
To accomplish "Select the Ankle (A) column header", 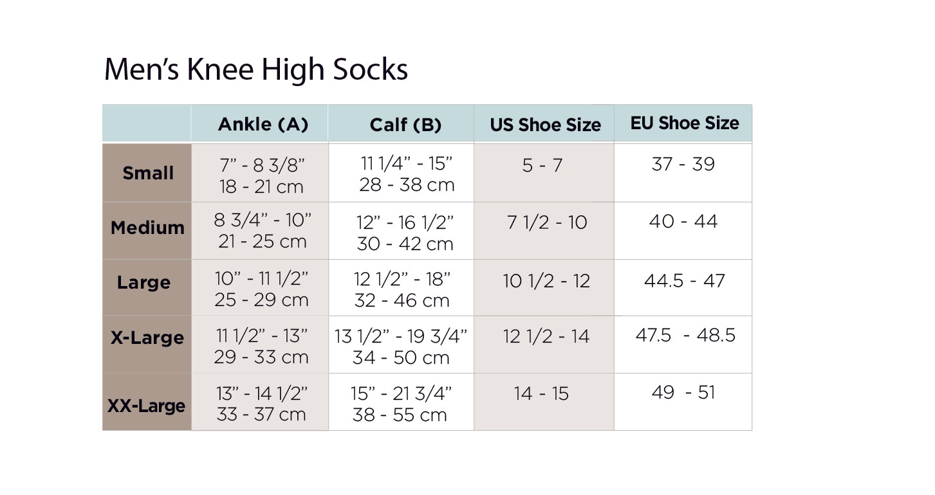I will click(x=263, y=124).
